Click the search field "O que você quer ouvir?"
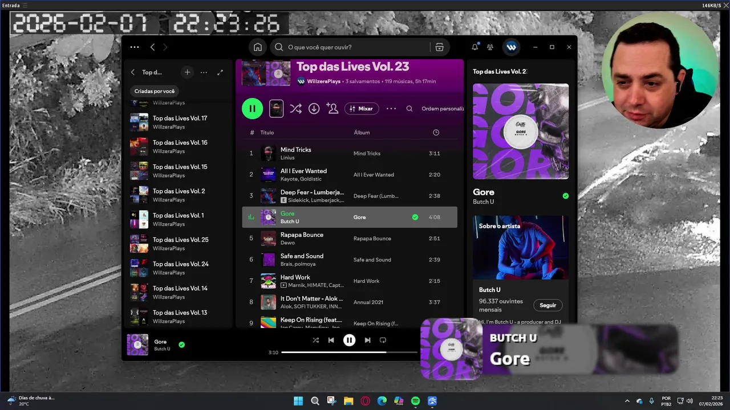Image resolution: width=730 pixels, height=410 pixels. point(349,47)
